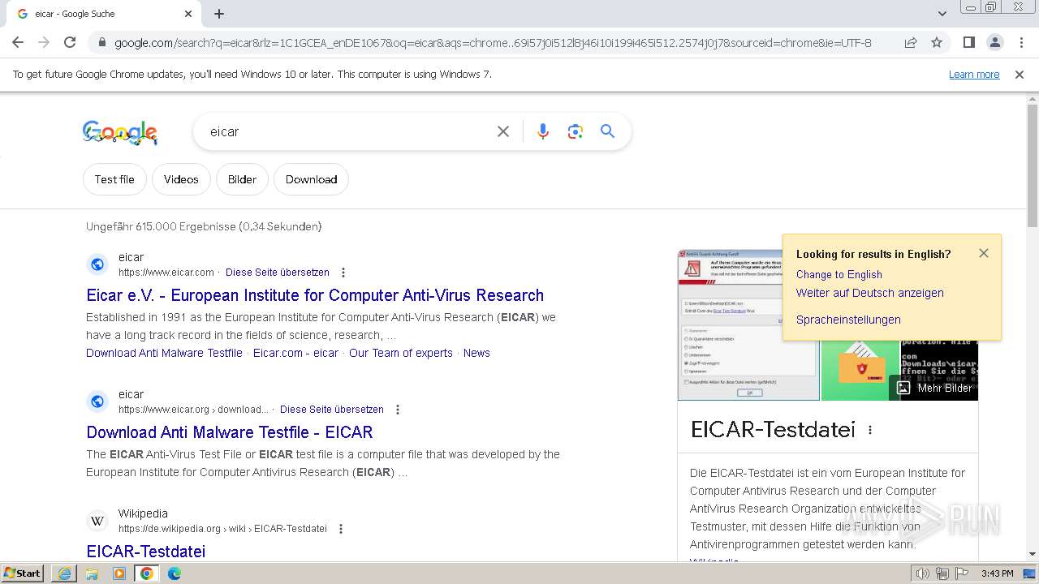The image size is (1039, 584).
Task: Bookmark this page with star icon
Action: [937, 42]
